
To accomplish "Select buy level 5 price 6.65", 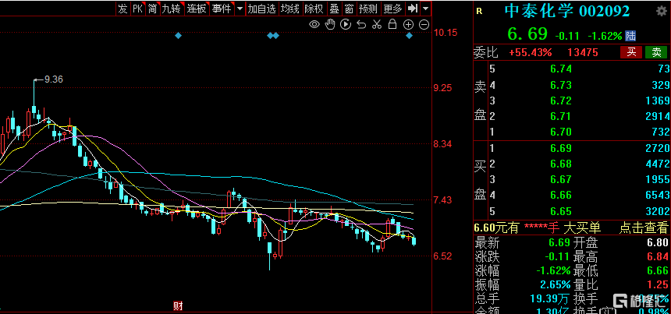I will (560, 211).
